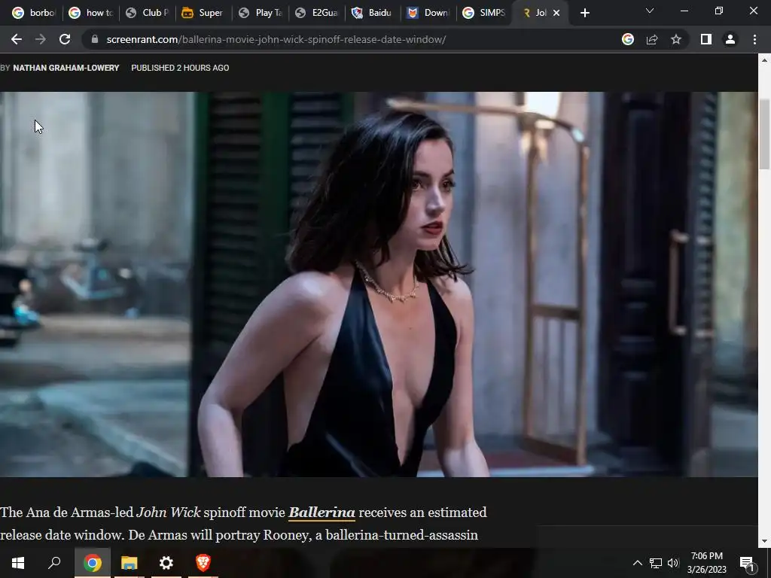Open a new browser tab
This screenshot has height=578, width=771.
click(x=584, y=13)
